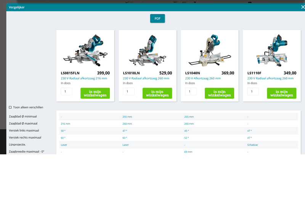Click the 'Lijnprojectie.' row label
This screenshot has width=305, height=197.
click(17, 144)
